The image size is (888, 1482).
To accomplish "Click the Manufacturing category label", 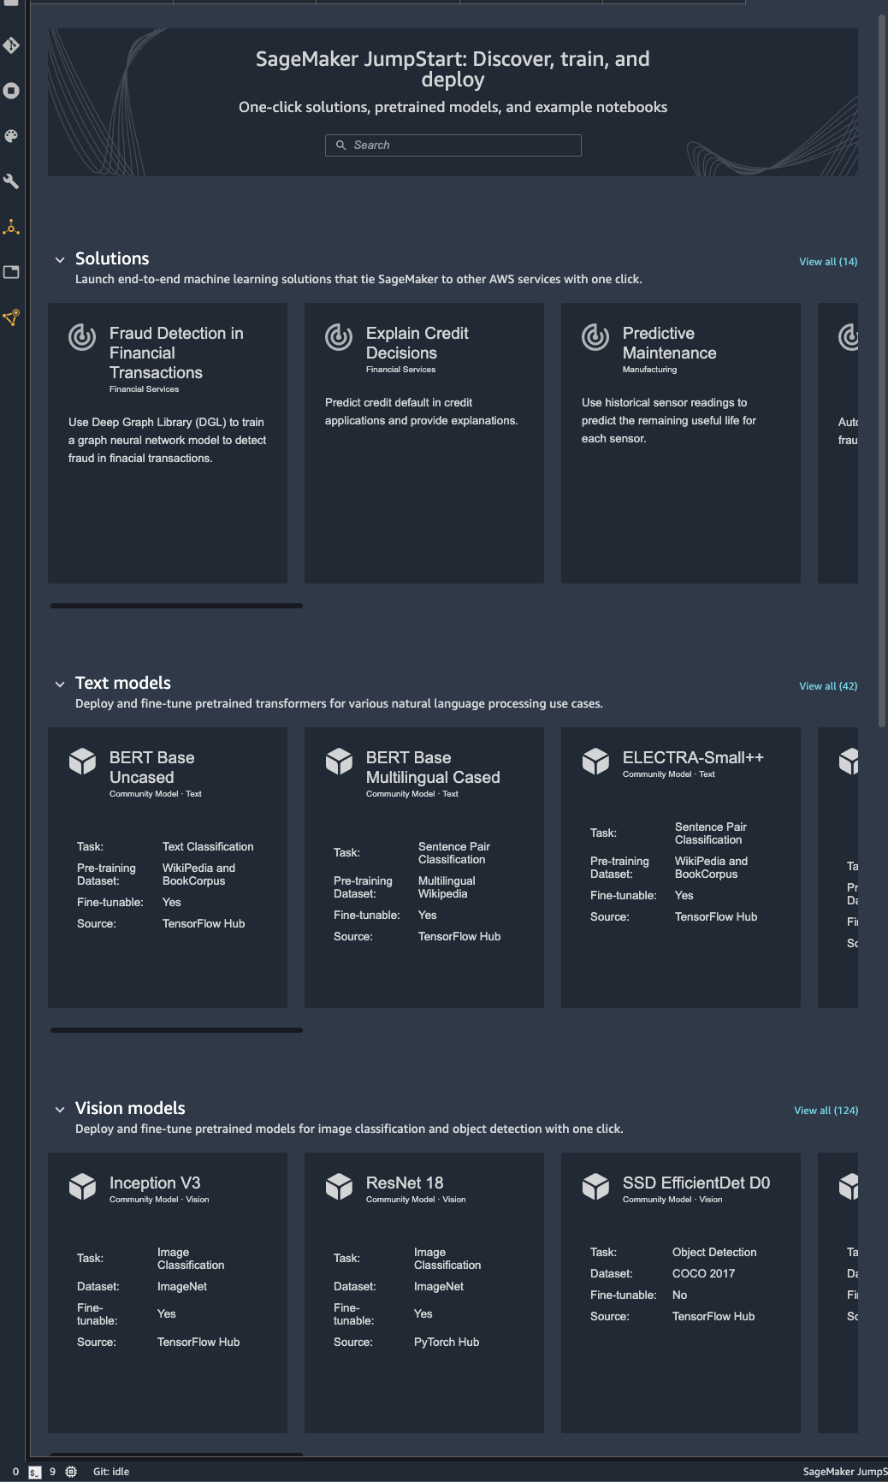I will [649, 370].
